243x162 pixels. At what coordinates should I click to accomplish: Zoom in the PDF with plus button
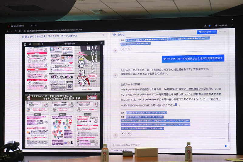[x=61, y=44]
